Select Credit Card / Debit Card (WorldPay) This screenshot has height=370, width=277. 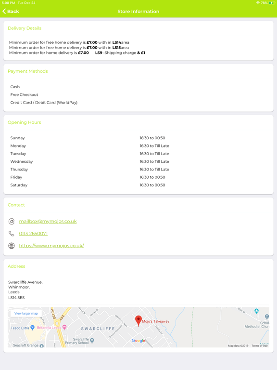[44, 103]
